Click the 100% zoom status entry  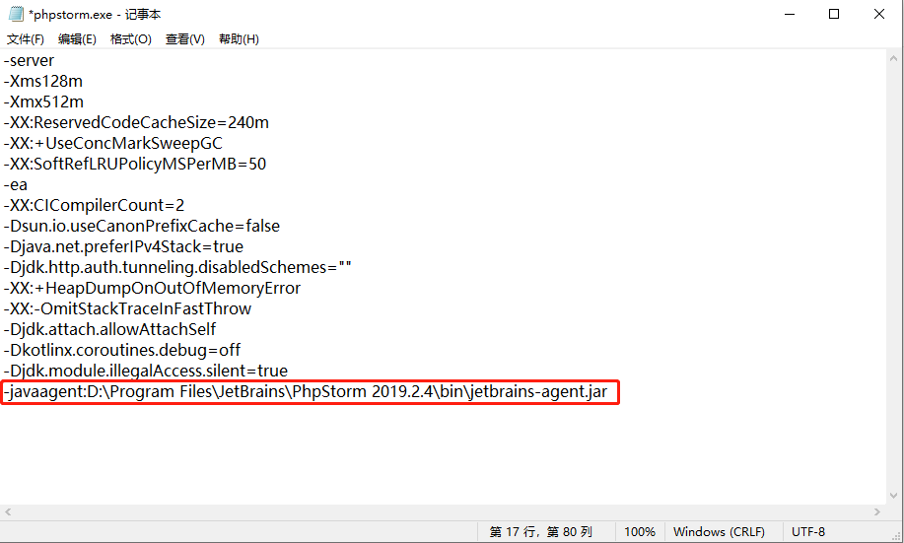[x=640, y=532]
